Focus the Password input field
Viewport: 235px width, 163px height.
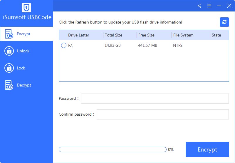155,99
